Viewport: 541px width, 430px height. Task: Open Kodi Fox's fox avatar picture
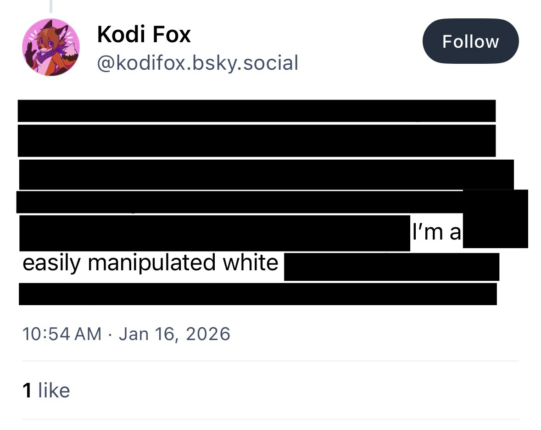point(51,47)
